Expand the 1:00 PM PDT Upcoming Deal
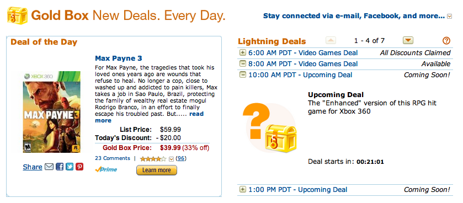 tap(242, 189)
